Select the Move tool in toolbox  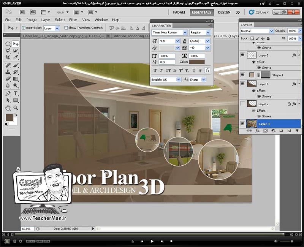(x=16, y=44)
